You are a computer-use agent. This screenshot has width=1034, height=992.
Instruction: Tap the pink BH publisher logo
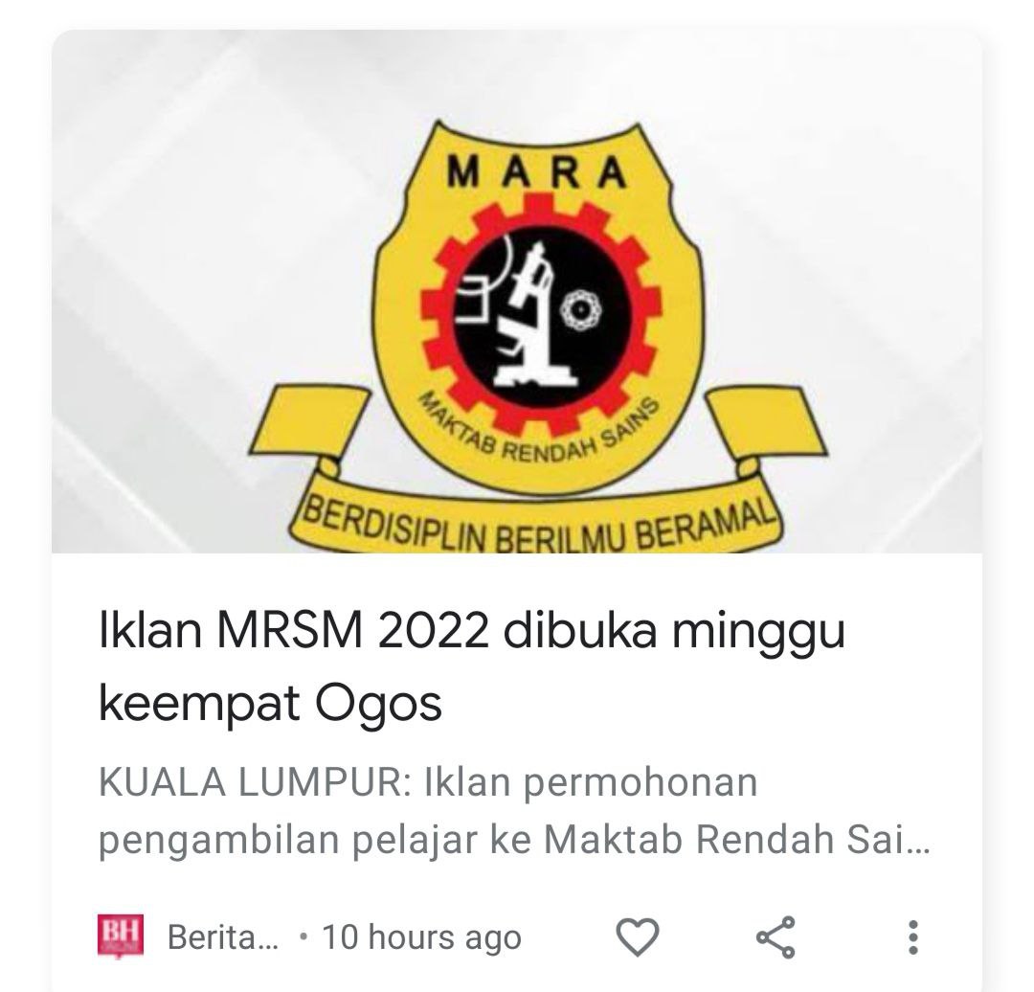[x=120, y=936]
